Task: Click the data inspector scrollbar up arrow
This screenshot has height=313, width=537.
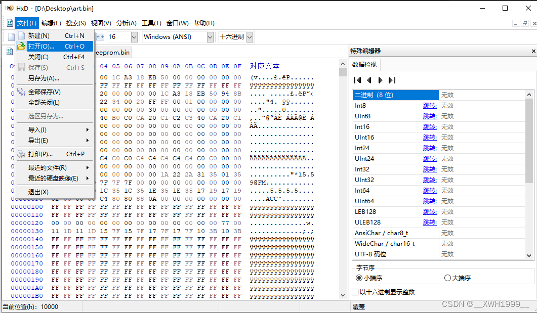Action: pyautogui.click(x=529, y=95)
